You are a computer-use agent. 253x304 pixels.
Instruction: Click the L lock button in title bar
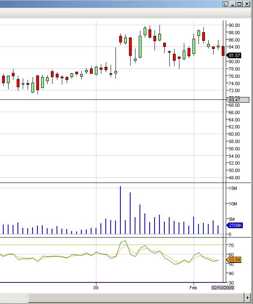(225, 4)
